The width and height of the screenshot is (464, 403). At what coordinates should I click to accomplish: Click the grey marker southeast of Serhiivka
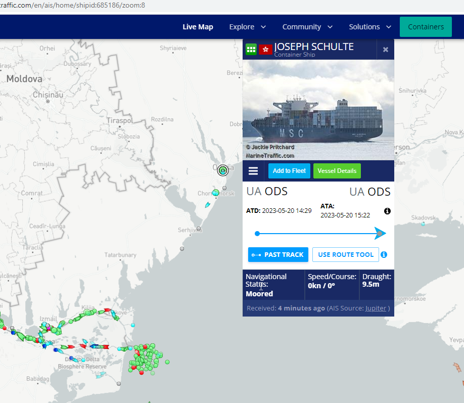(x=182, y=249)
